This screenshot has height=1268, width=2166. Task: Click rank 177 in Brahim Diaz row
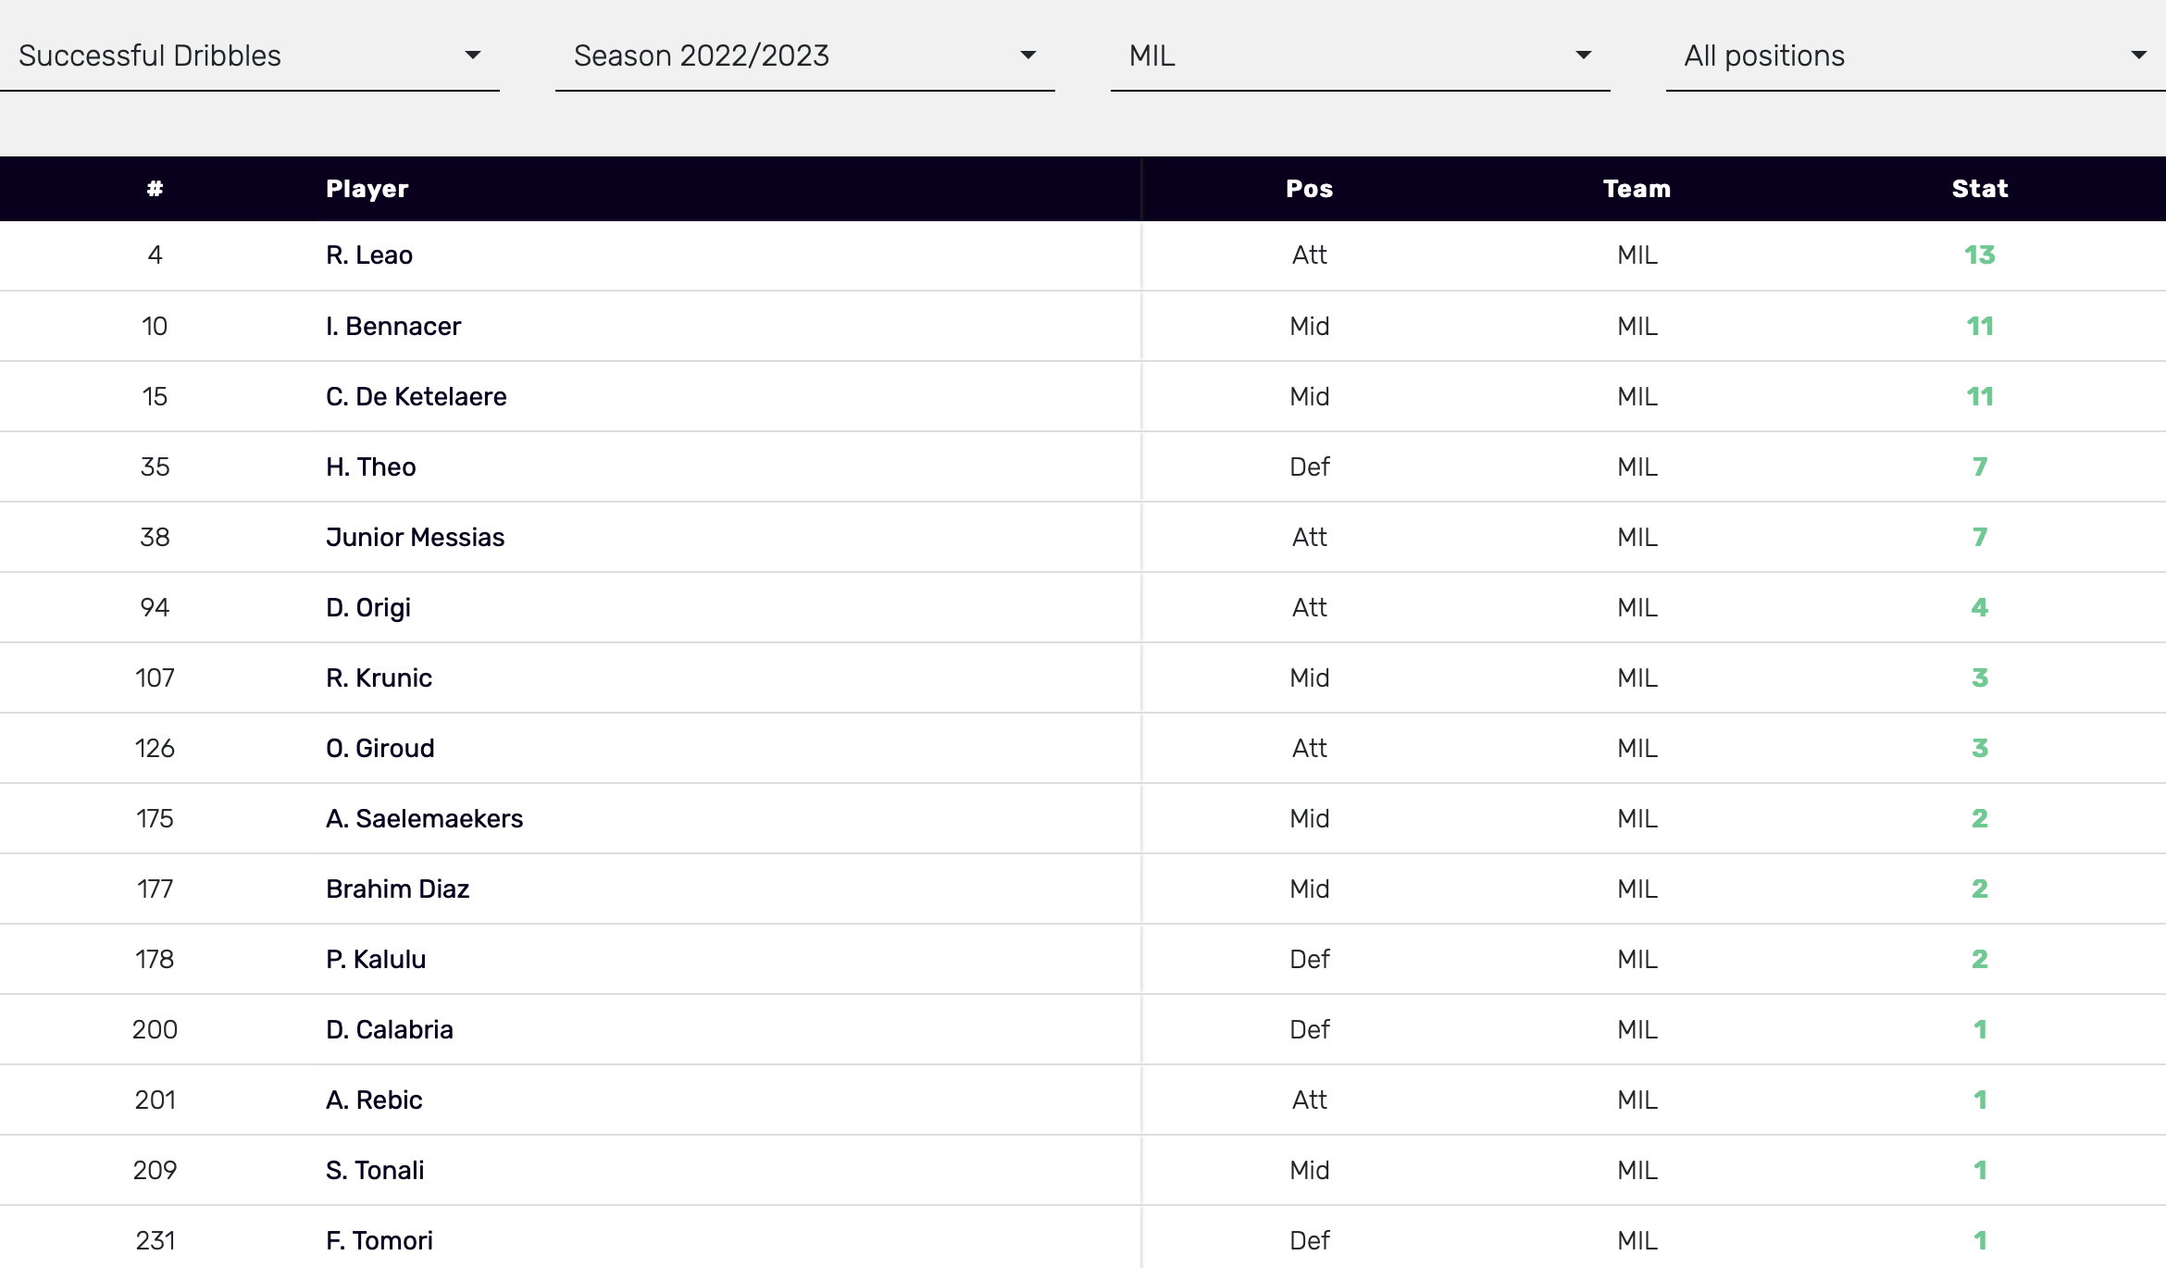pyautogui.click(x=155, y=889)
